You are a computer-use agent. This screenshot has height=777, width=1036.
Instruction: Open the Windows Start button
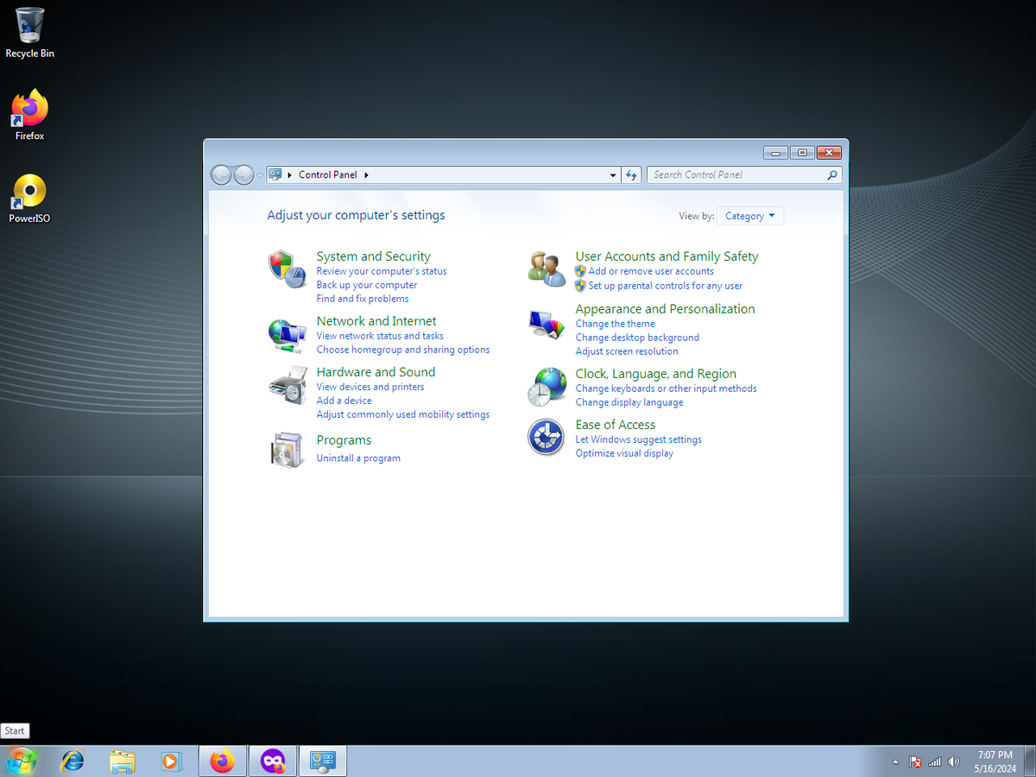click(x=21, y=761)
